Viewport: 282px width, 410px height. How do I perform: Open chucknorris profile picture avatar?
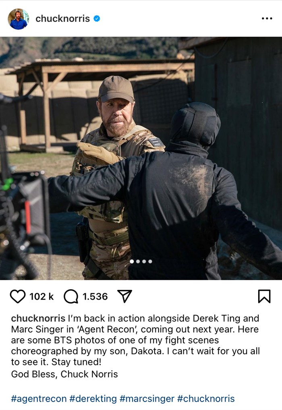click(18, 19)
